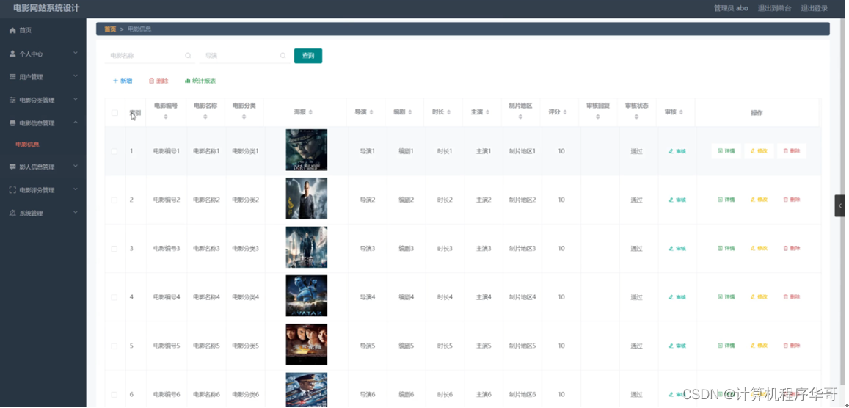Image resolution: width=849 pixels, height=408 pixels.
Task: Sort by 编剧 column arrows
Action: click(x=410, y=112)
